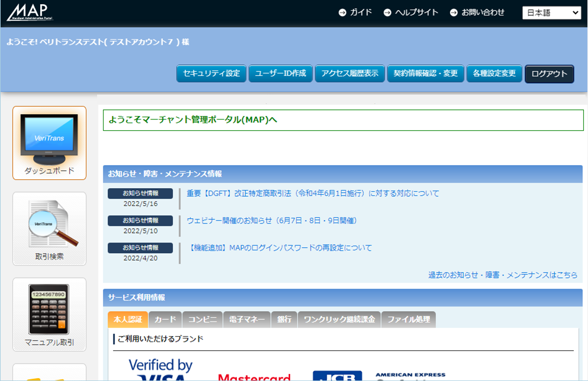588x381 pixels.
Task: Click ユーザーID作成
Action: point(279,73)
